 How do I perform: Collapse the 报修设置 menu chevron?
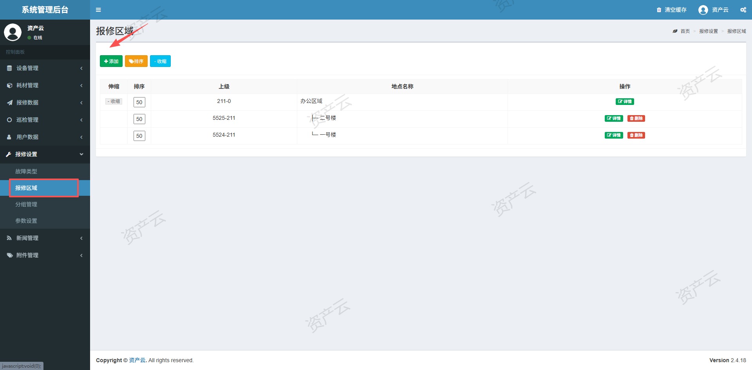click(81, 154)
